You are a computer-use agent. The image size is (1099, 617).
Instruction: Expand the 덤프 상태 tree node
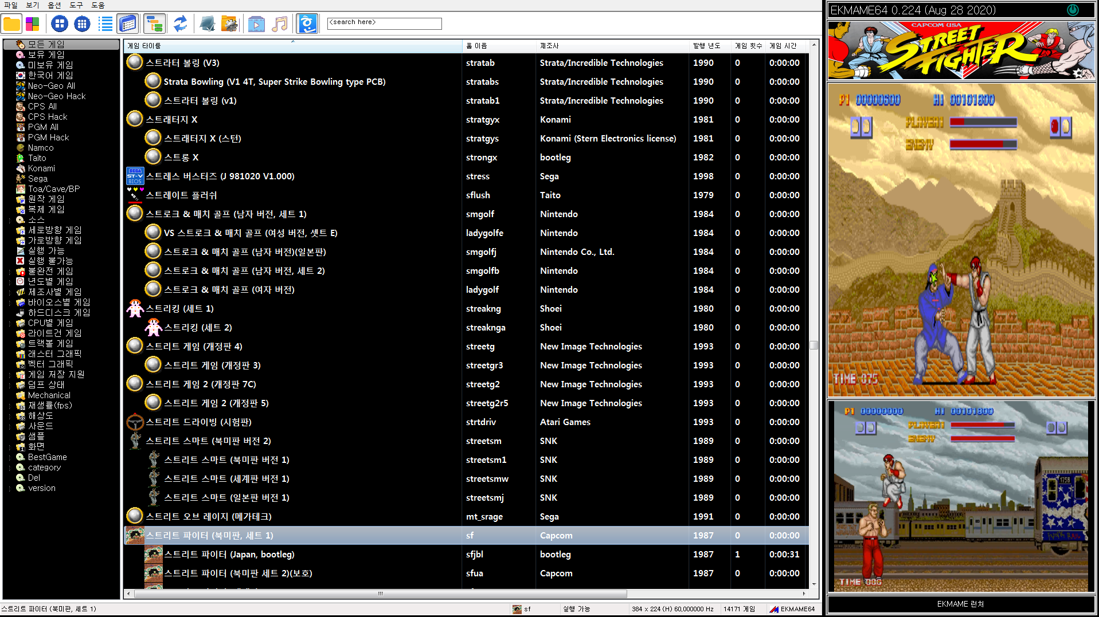pos(10,384)
